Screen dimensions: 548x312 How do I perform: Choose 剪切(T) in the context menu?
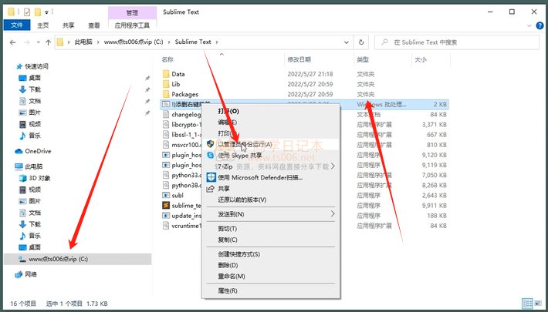pyautogui.click(x=271, y=229)
